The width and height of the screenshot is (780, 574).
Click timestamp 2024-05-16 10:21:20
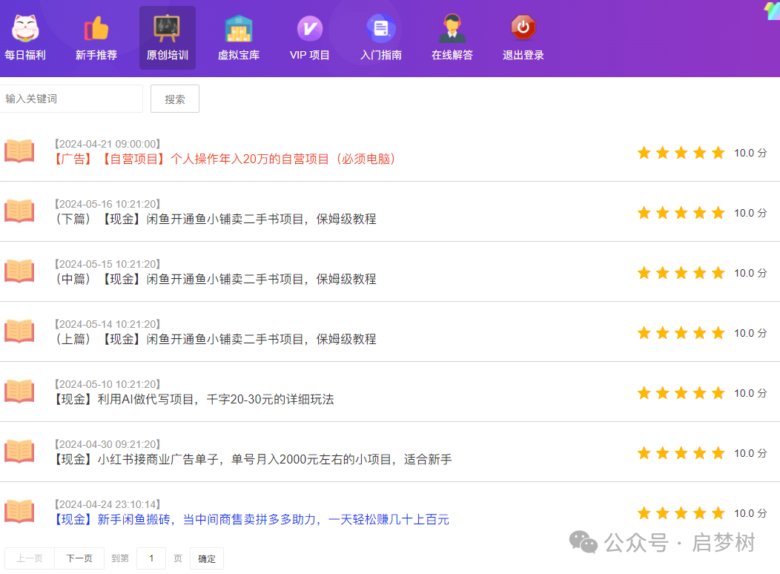pos(108,205)
